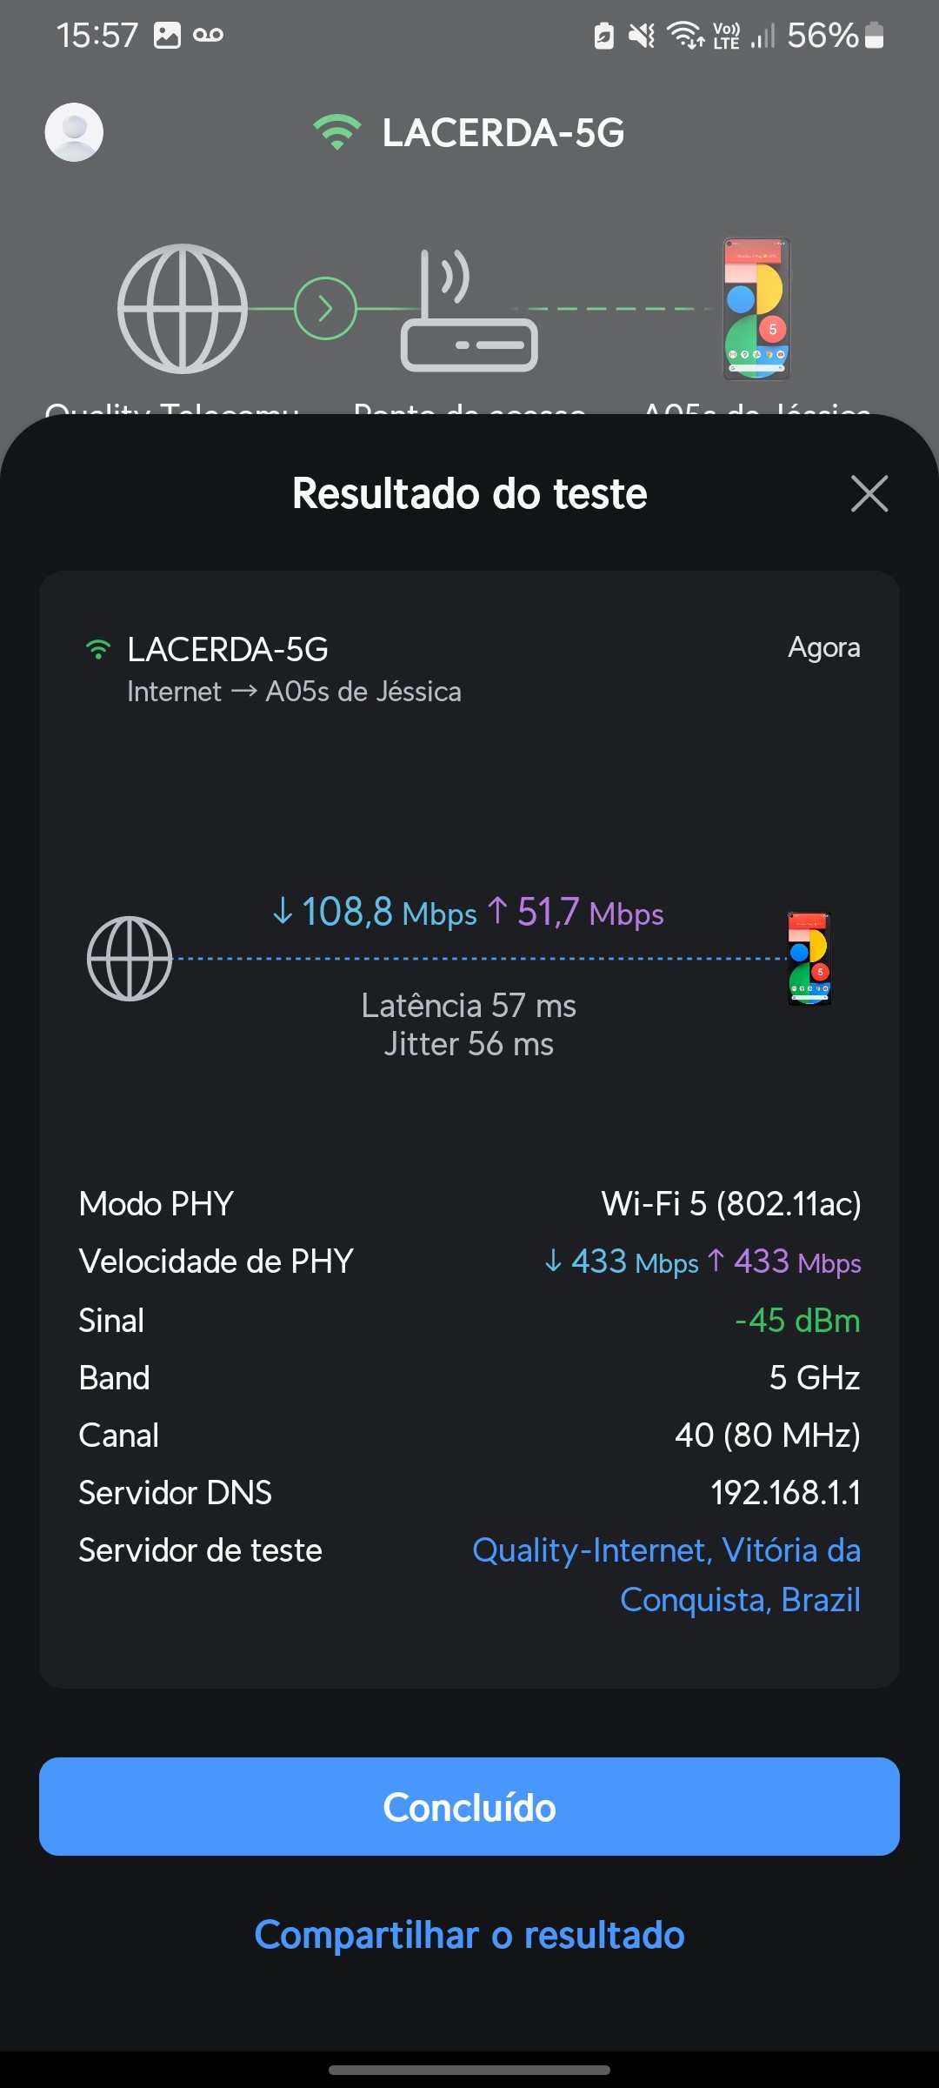Tap the battery icon in status bar
The height and width of the screenshot is (2088, 939).
pos(875,35)
